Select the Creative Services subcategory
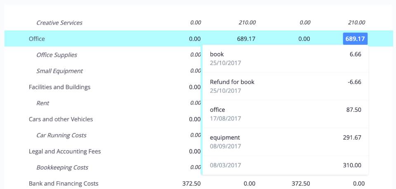The width and height of the screenshot is (396, 189). pyautogui.click(x=59, y=23)
